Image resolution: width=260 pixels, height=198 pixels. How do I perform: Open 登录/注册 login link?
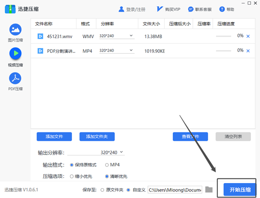pos(136,9)
